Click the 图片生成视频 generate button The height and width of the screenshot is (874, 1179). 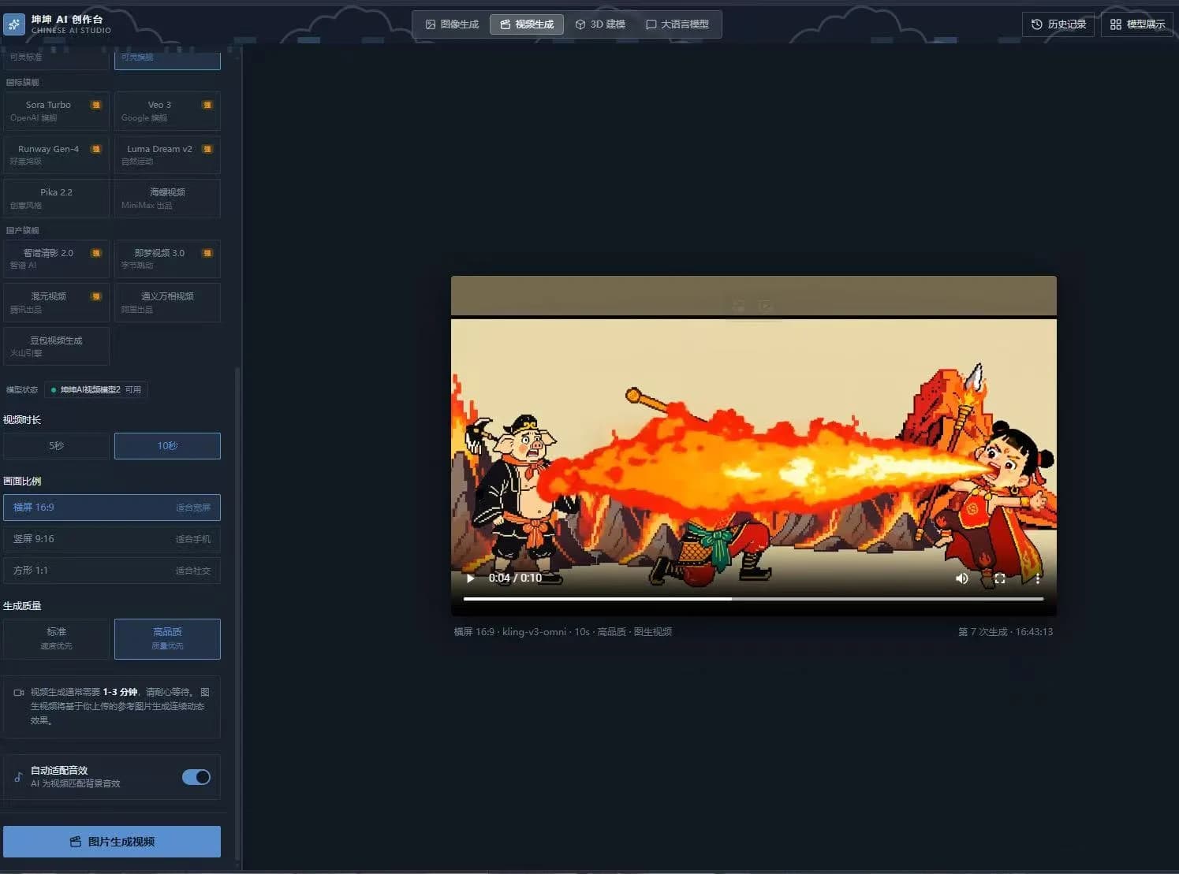coord(112,842)
